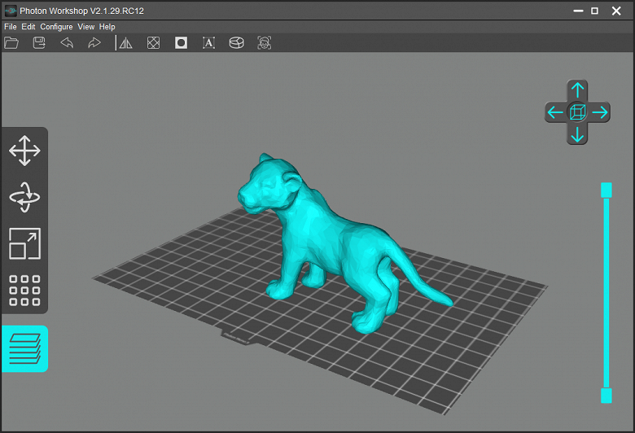Click the Open file folder icon
Image resolution: width=635 pixels, height=433 pixels.
11,42
